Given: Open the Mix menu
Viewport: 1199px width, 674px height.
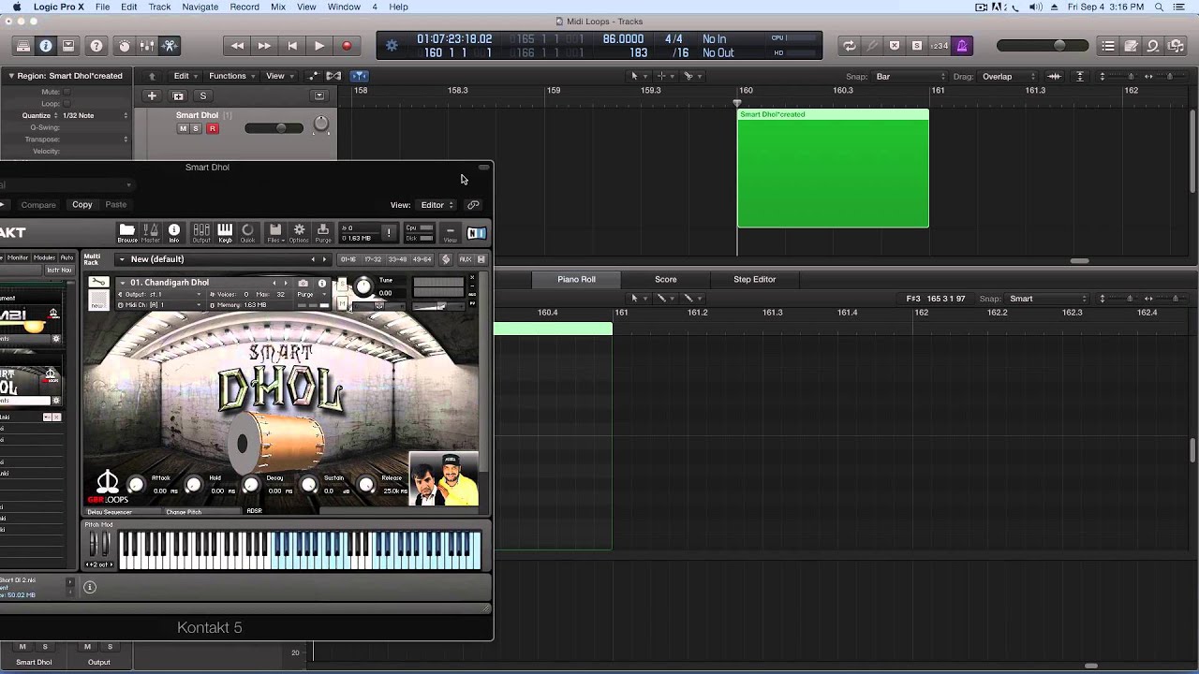Looking at the screenshot, I should pos(278,7).
